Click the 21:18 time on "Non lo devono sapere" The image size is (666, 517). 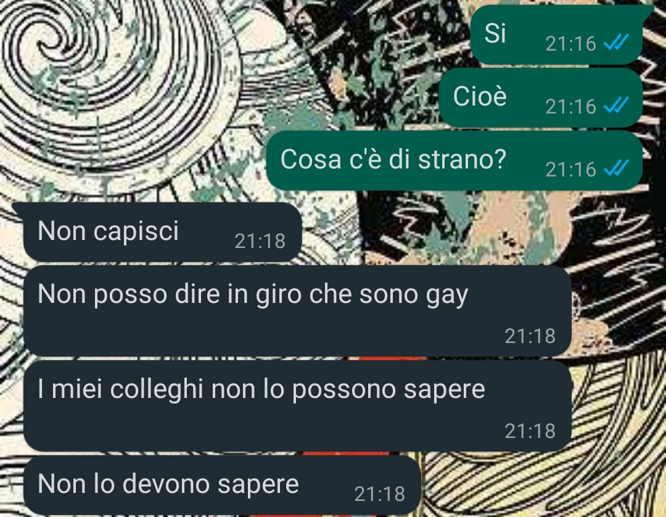coord(380,494)
